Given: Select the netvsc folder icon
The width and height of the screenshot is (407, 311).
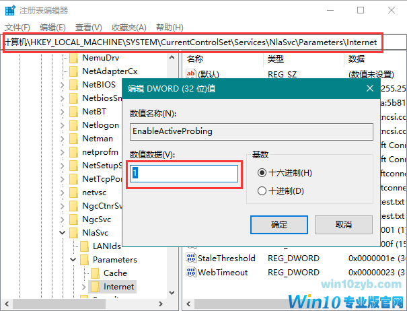Looking at the screenshot, I should (74, 193).
